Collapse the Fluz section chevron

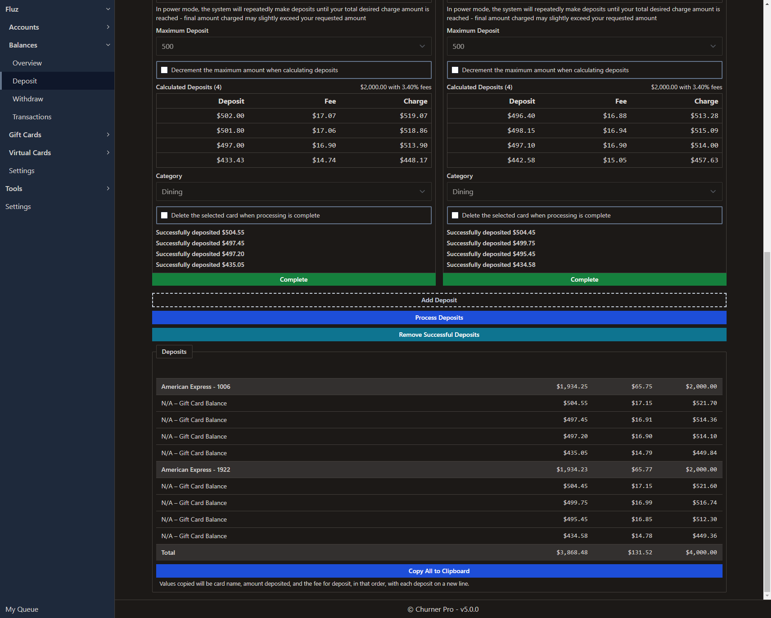[x=108, y=9]
